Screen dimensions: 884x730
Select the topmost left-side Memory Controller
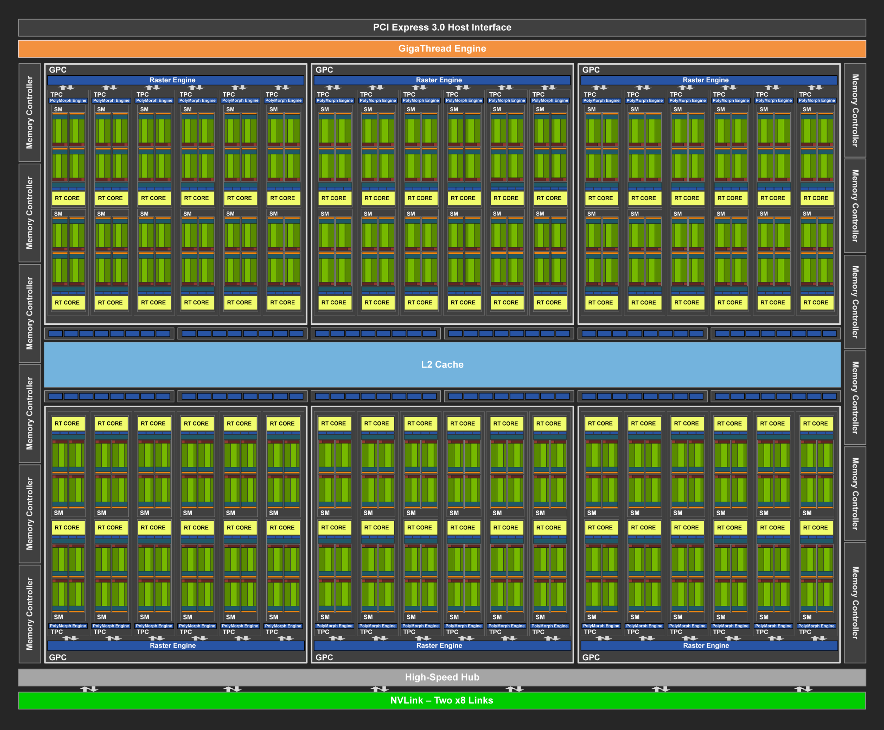29,112
